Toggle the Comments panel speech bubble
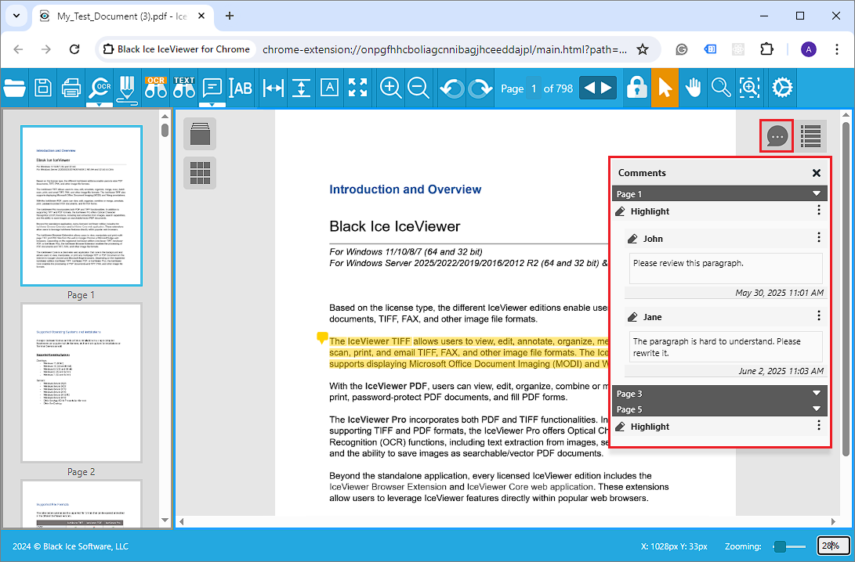855x562 pixels. 777,135
